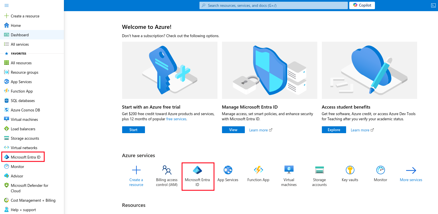Click the 'Access student benefits' heading
438x214 pixels.
(346, 107)
